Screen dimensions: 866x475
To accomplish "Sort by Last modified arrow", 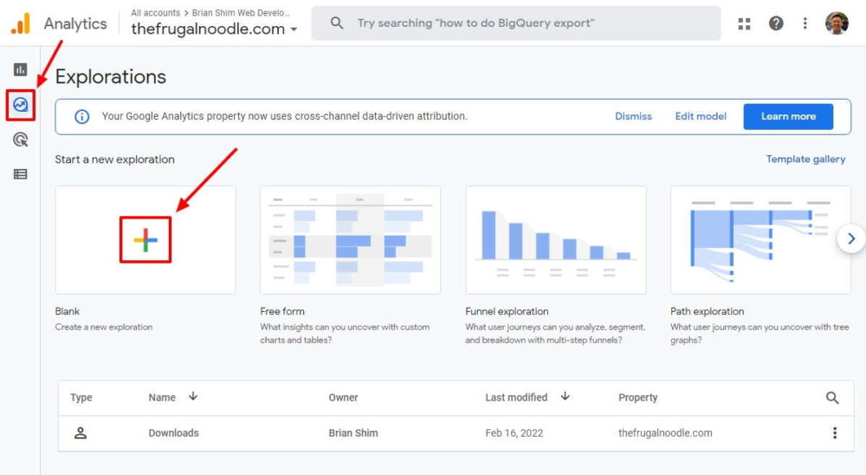I will coord(565,396).
